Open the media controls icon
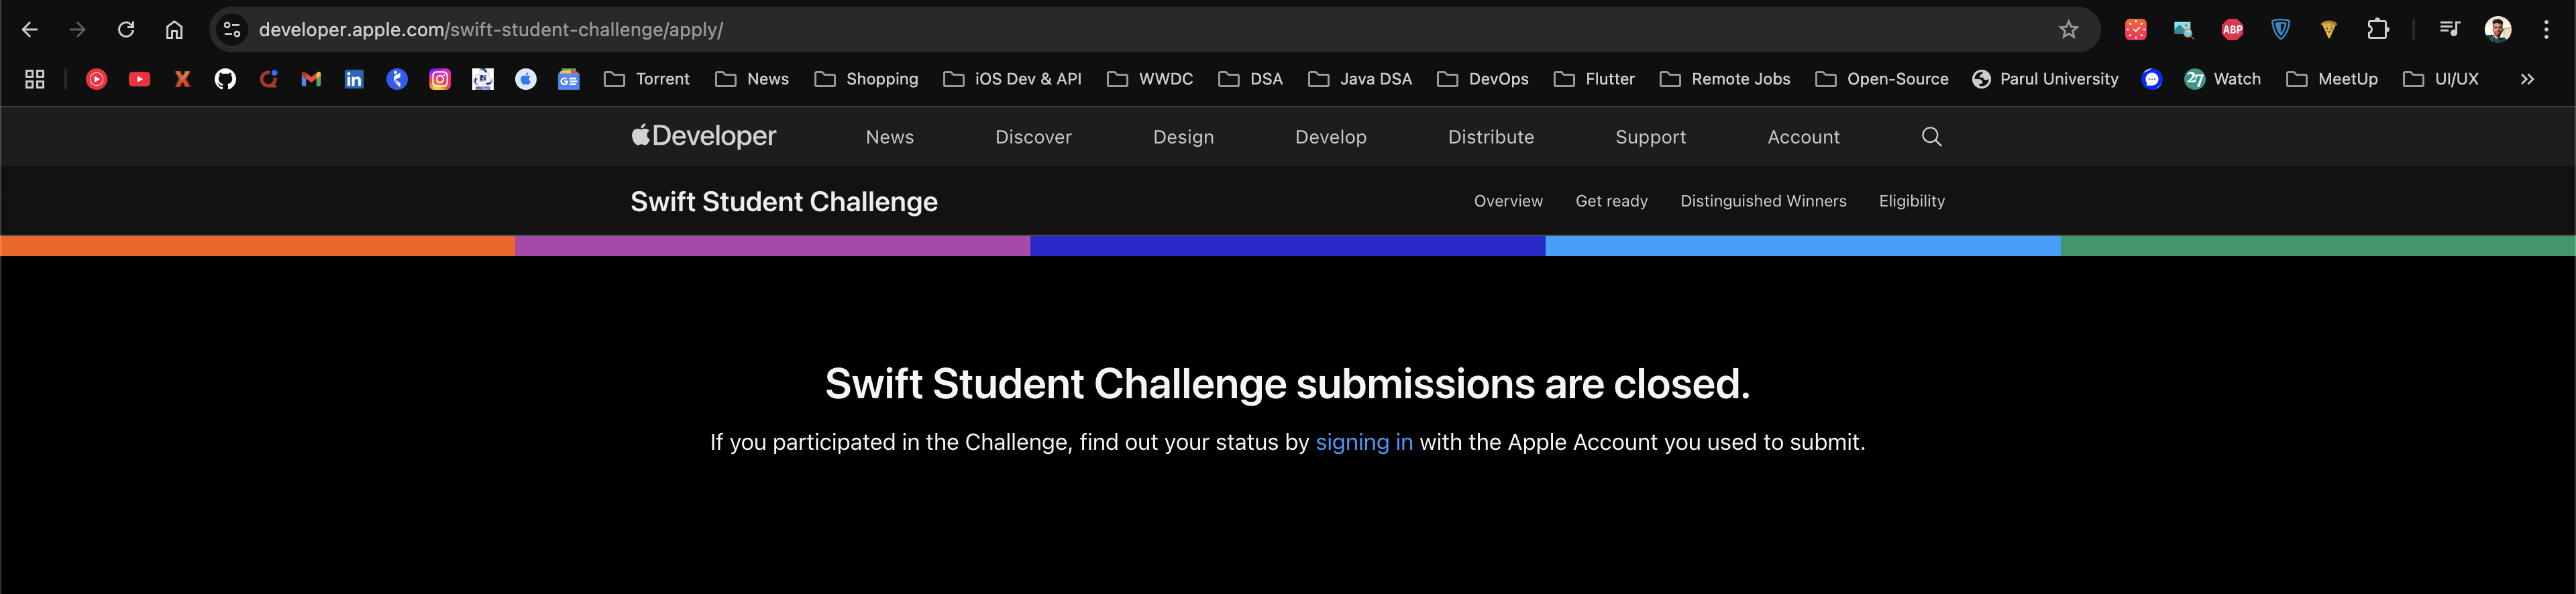Viewport: 2576px width, 594px height. pyautogui.click(x=2449, y=30)
